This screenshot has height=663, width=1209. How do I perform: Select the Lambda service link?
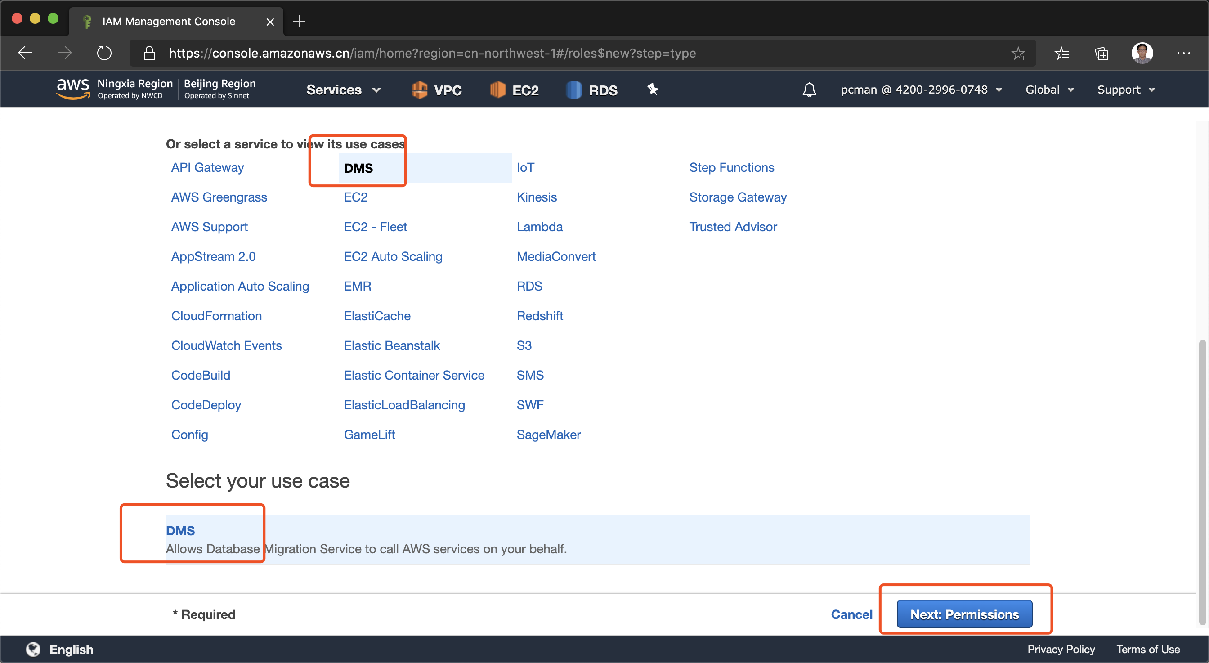[x=539, y=227]
